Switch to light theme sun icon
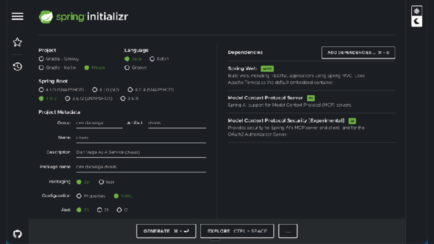Image resolution: width=434 pixels, height=244 pixels. [417, 11]
